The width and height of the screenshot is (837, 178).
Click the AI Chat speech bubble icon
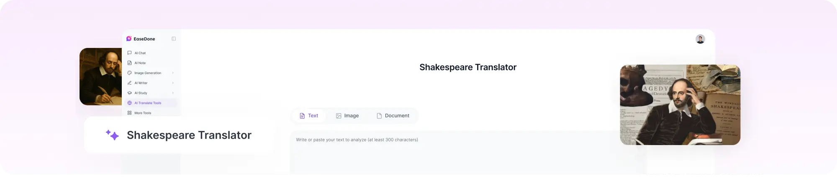(129, 53)
